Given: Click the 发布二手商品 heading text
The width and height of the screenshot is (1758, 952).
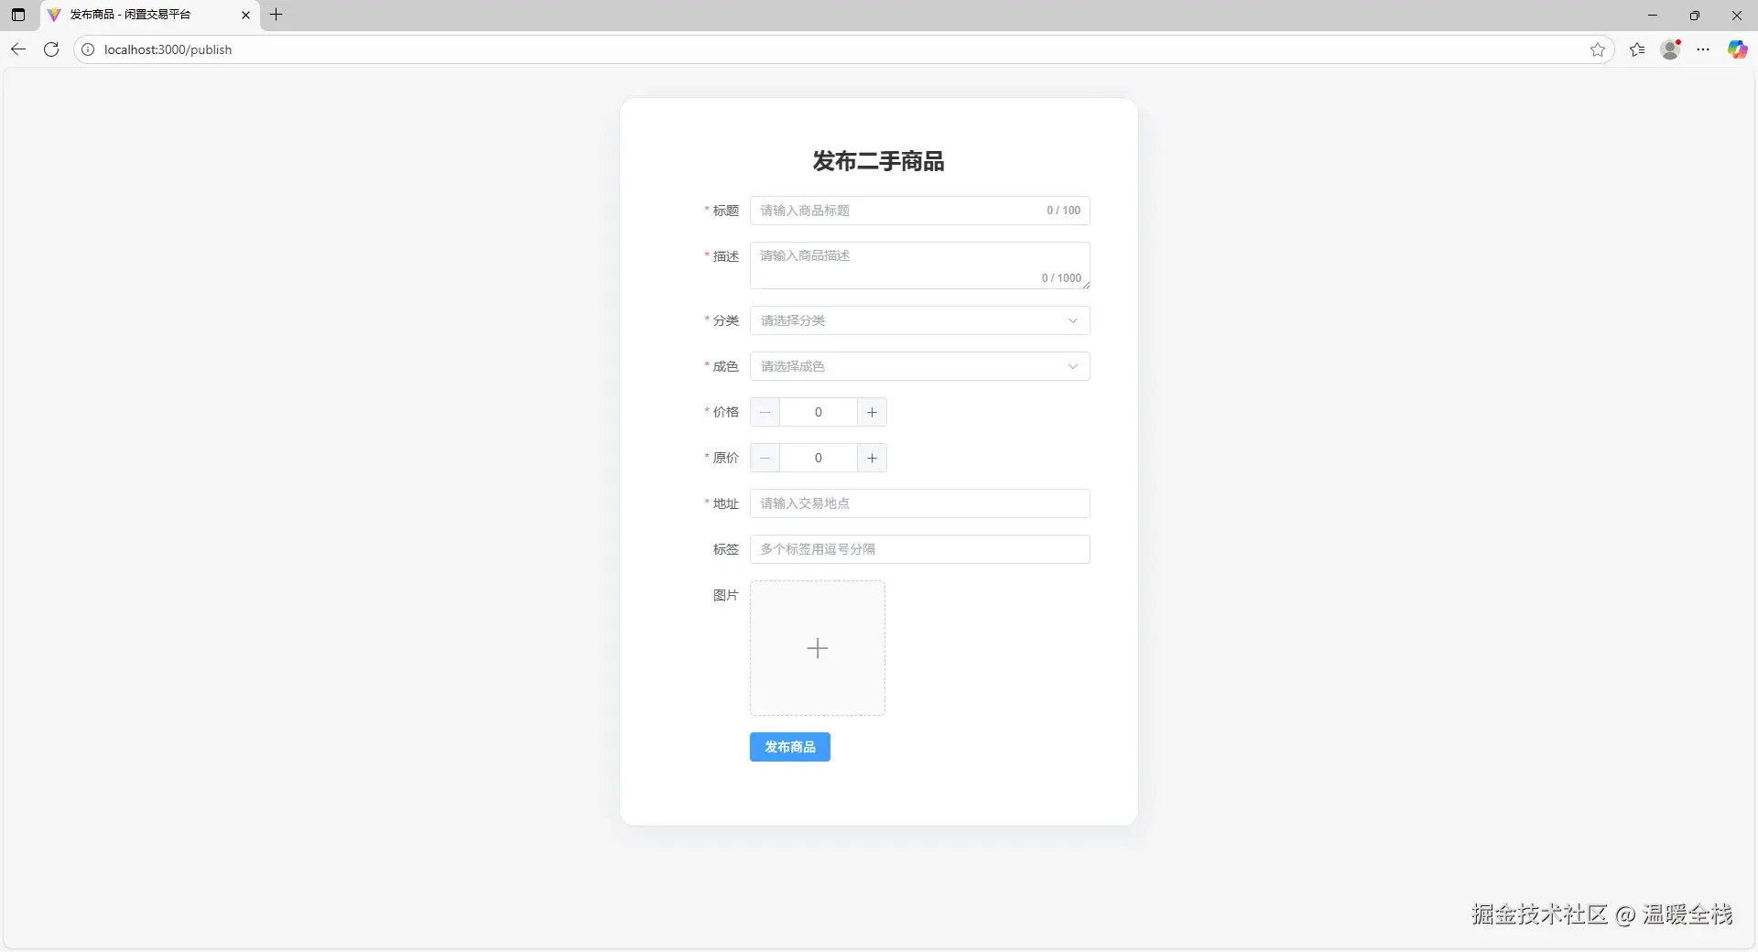Looking at the screenshot, I should click(x=878, y=161).
